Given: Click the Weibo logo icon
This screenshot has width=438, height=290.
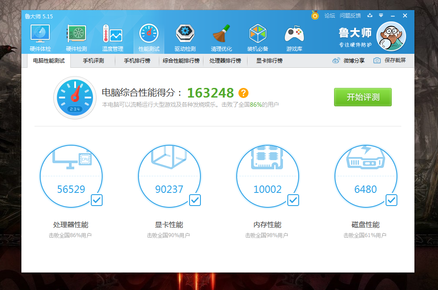Looking at the screenshot, I should (x=336, y=60).
